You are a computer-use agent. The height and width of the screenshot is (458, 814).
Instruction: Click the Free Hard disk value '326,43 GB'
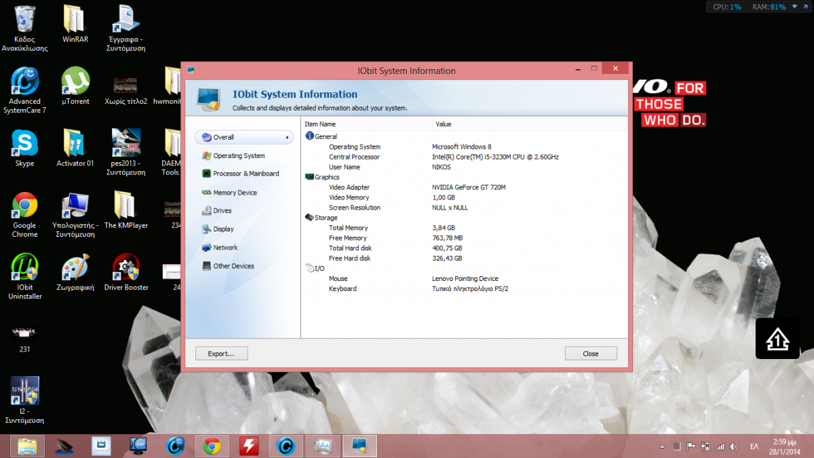(447, 259)
